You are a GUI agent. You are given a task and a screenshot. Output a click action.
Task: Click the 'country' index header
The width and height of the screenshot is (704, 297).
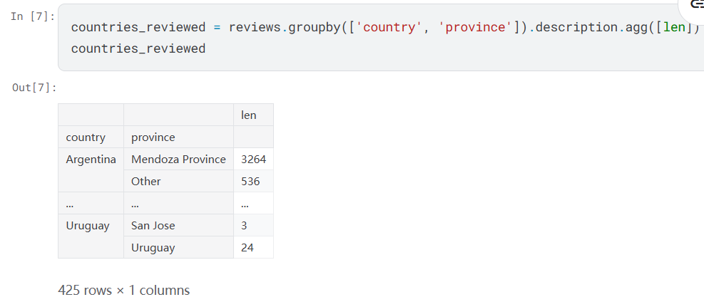pyautogui.click(x=86, y=137)
